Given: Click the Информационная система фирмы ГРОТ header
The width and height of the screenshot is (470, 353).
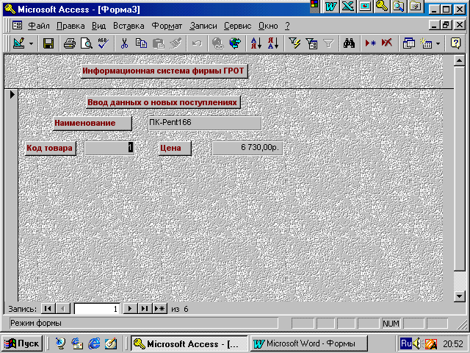Looking at the screenshot, I should coord(164,71).
